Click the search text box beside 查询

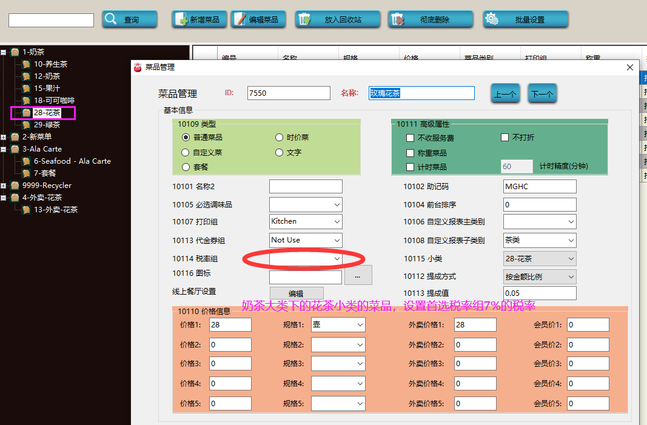point(51,20)
